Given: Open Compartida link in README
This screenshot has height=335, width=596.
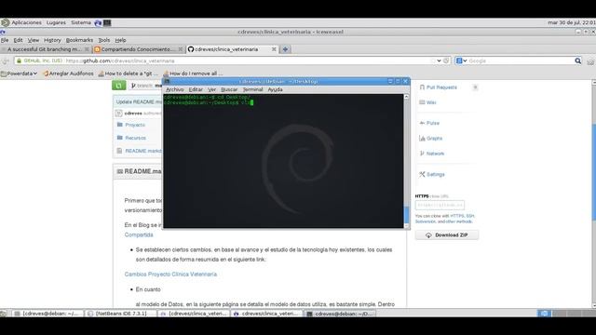Looking at the screenshot, I should click(139, 234).
